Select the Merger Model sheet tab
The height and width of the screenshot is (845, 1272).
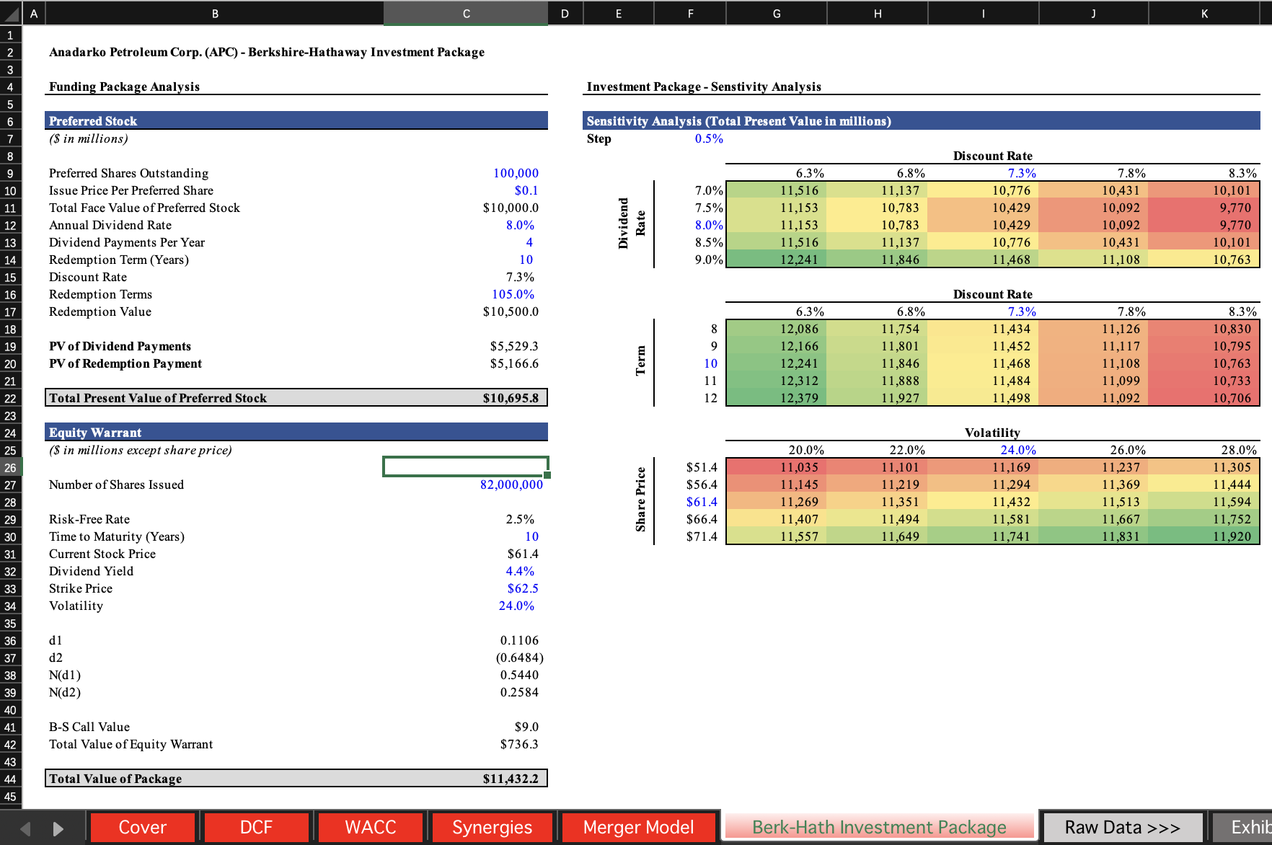[638, 827]
